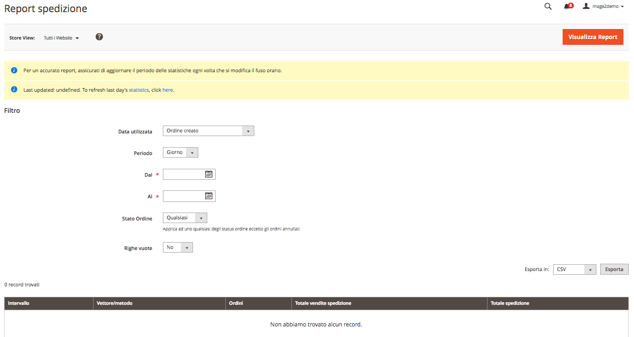Image resolution: width=634 pixels, height=337 pixels.
Task: Click the Report spedizione page title
Action: click(x=45, y=8)
